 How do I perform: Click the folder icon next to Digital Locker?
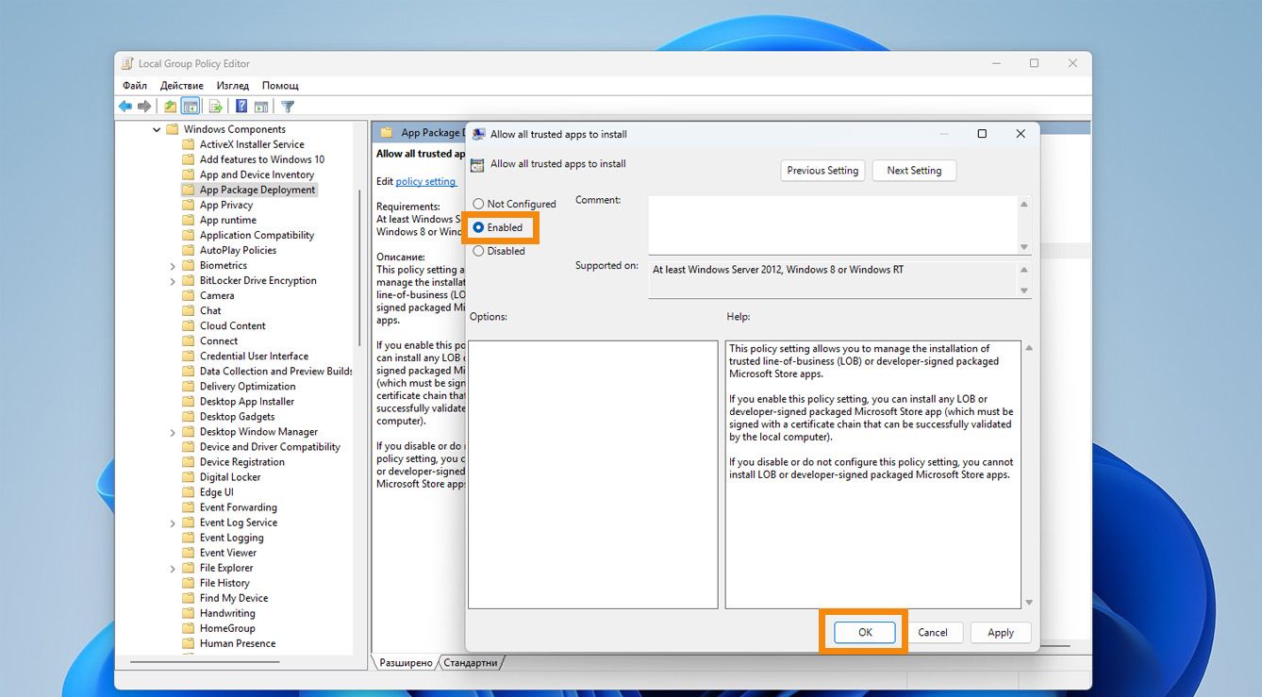tap(188, 477)
